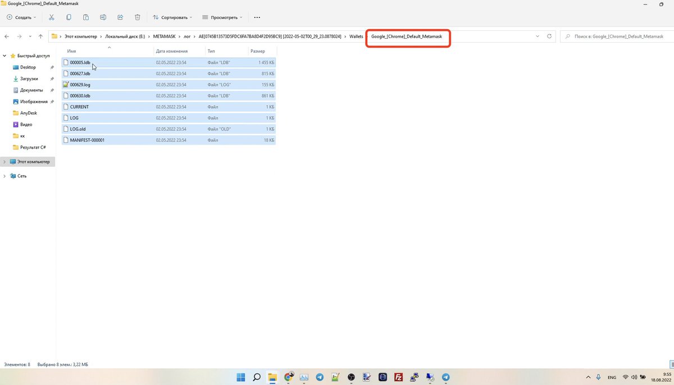This screenshot has width=674, height=385.
Task: Open the AnyDesk sidebar folder
Action: coord(28,113)
